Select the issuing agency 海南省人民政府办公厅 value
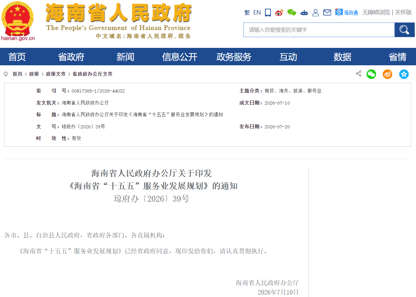 coord(85,103)
